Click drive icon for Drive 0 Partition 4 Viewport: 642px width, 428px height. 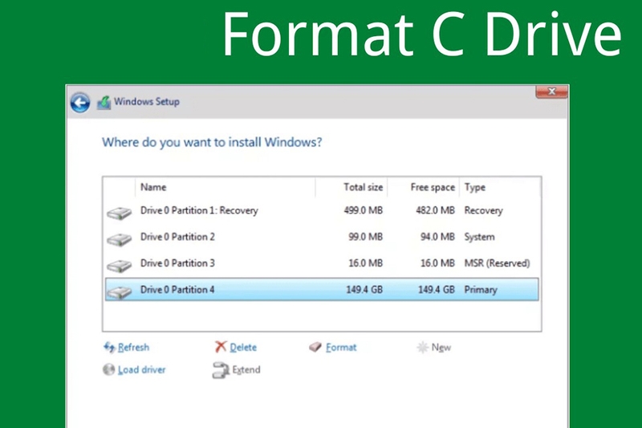tap(119, 291)
